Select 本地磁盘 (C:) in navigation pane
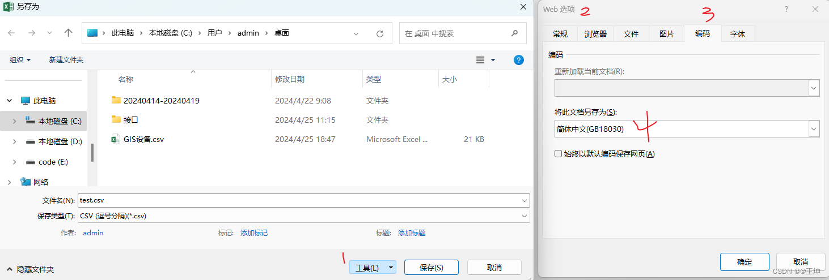 (60, 121)
